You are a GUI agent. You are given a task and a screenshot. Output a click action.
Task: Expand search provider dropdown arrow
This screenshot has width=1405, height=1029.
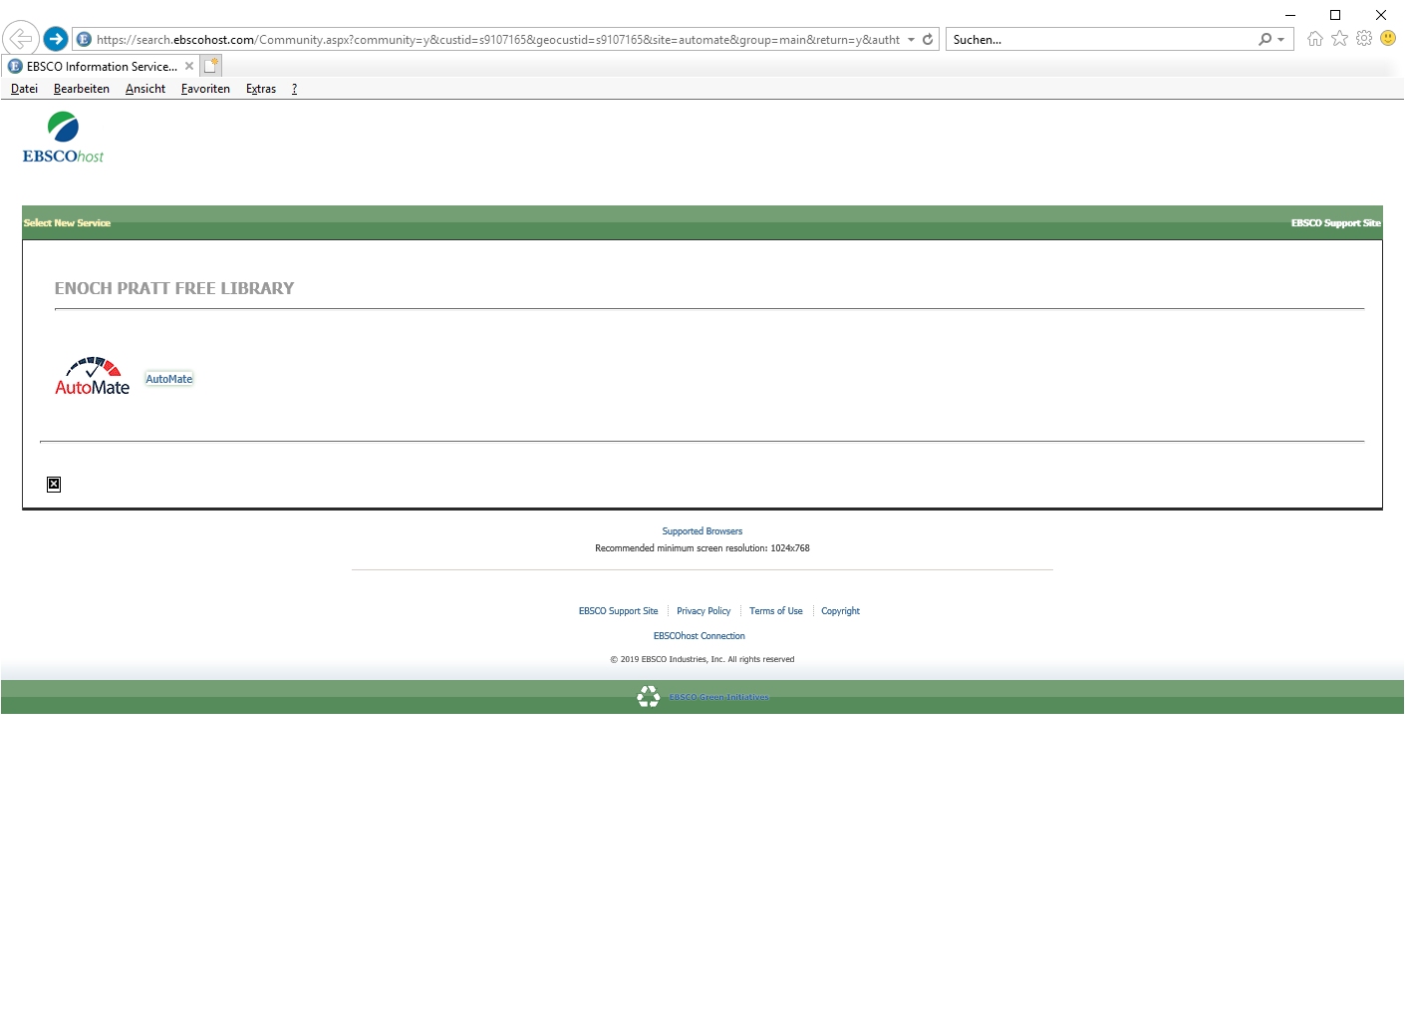point(1280,40)
